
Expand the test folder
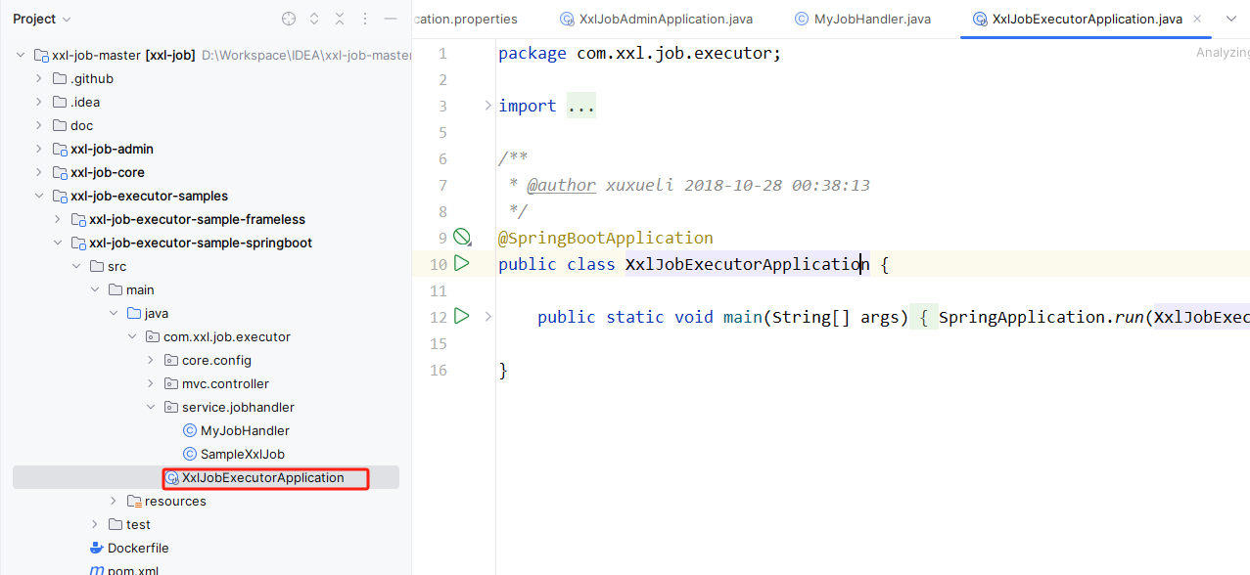[95, 524]
